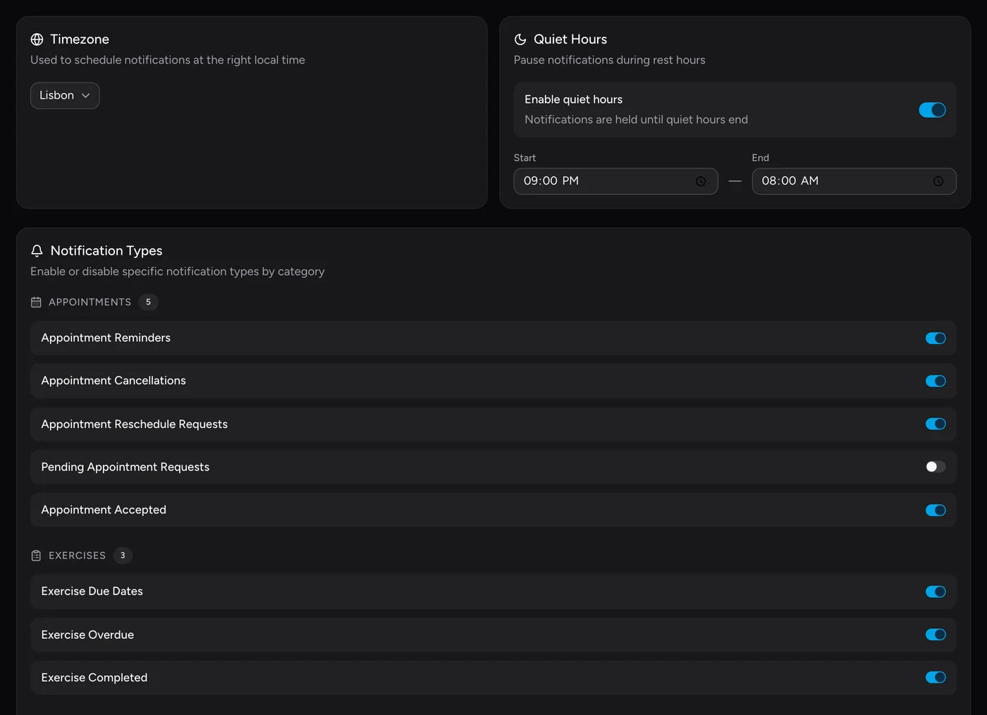Image resolution: width=987 pixels, height=715 pixels.
Task: Click the calendar icon next to APPOINTMENTS
Action: coord(36,302)
